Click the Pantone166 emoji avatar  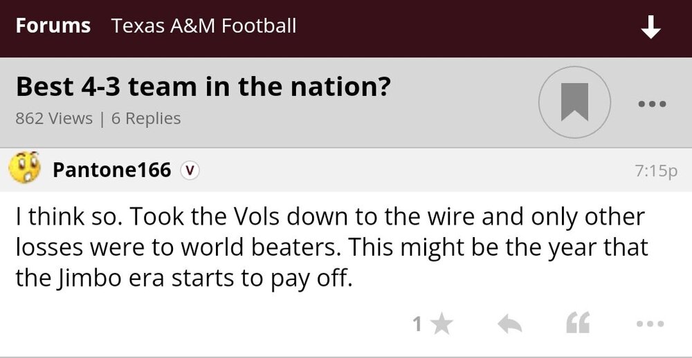(26, 169)
